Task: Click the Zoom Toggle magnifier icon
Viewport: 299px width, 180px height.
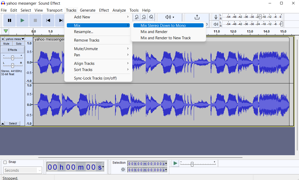Action: click(x=151, y=17)
